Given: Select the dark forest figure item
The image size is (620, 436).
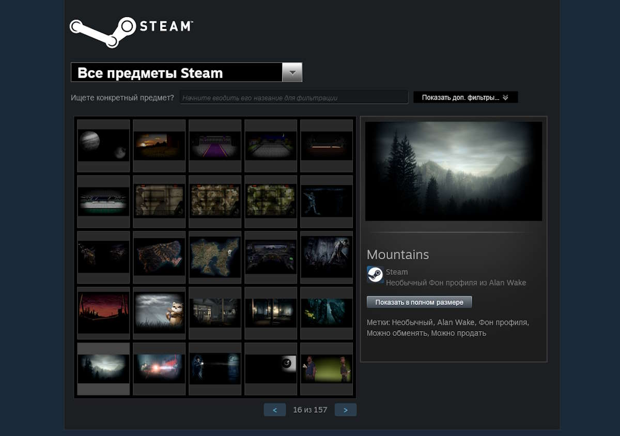Looking at the screenshot, I should (327, 257).
